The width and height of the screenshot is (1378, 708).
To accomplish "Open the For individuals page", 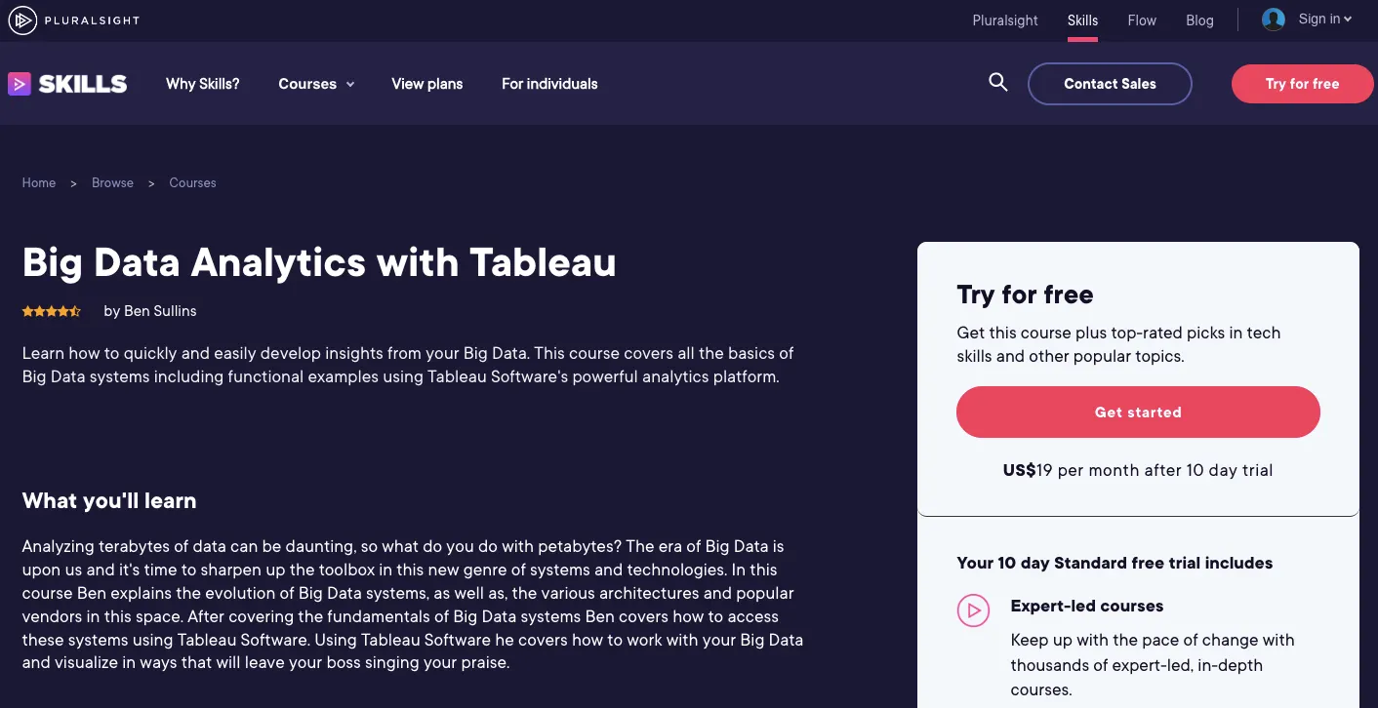I will pyautogui.click(x=549, y=84).
